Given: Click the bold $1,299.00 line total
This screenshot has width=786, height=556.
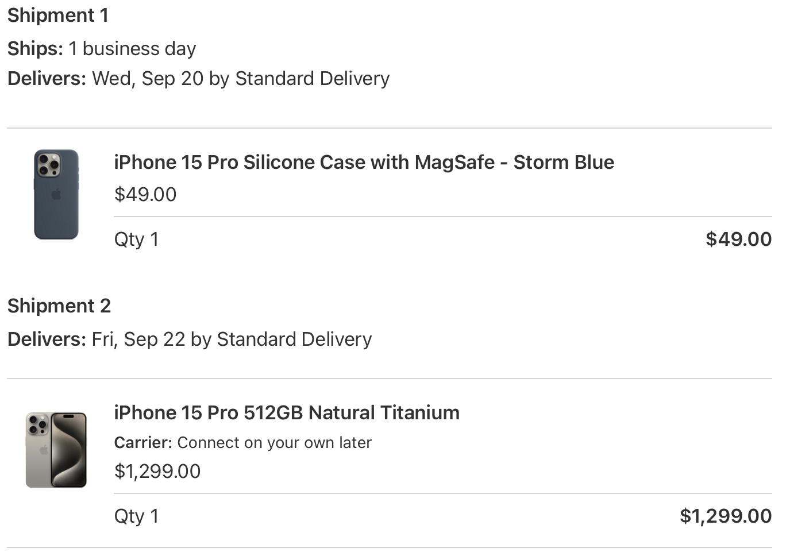Looking at the screenshot, I should (725, 516).
